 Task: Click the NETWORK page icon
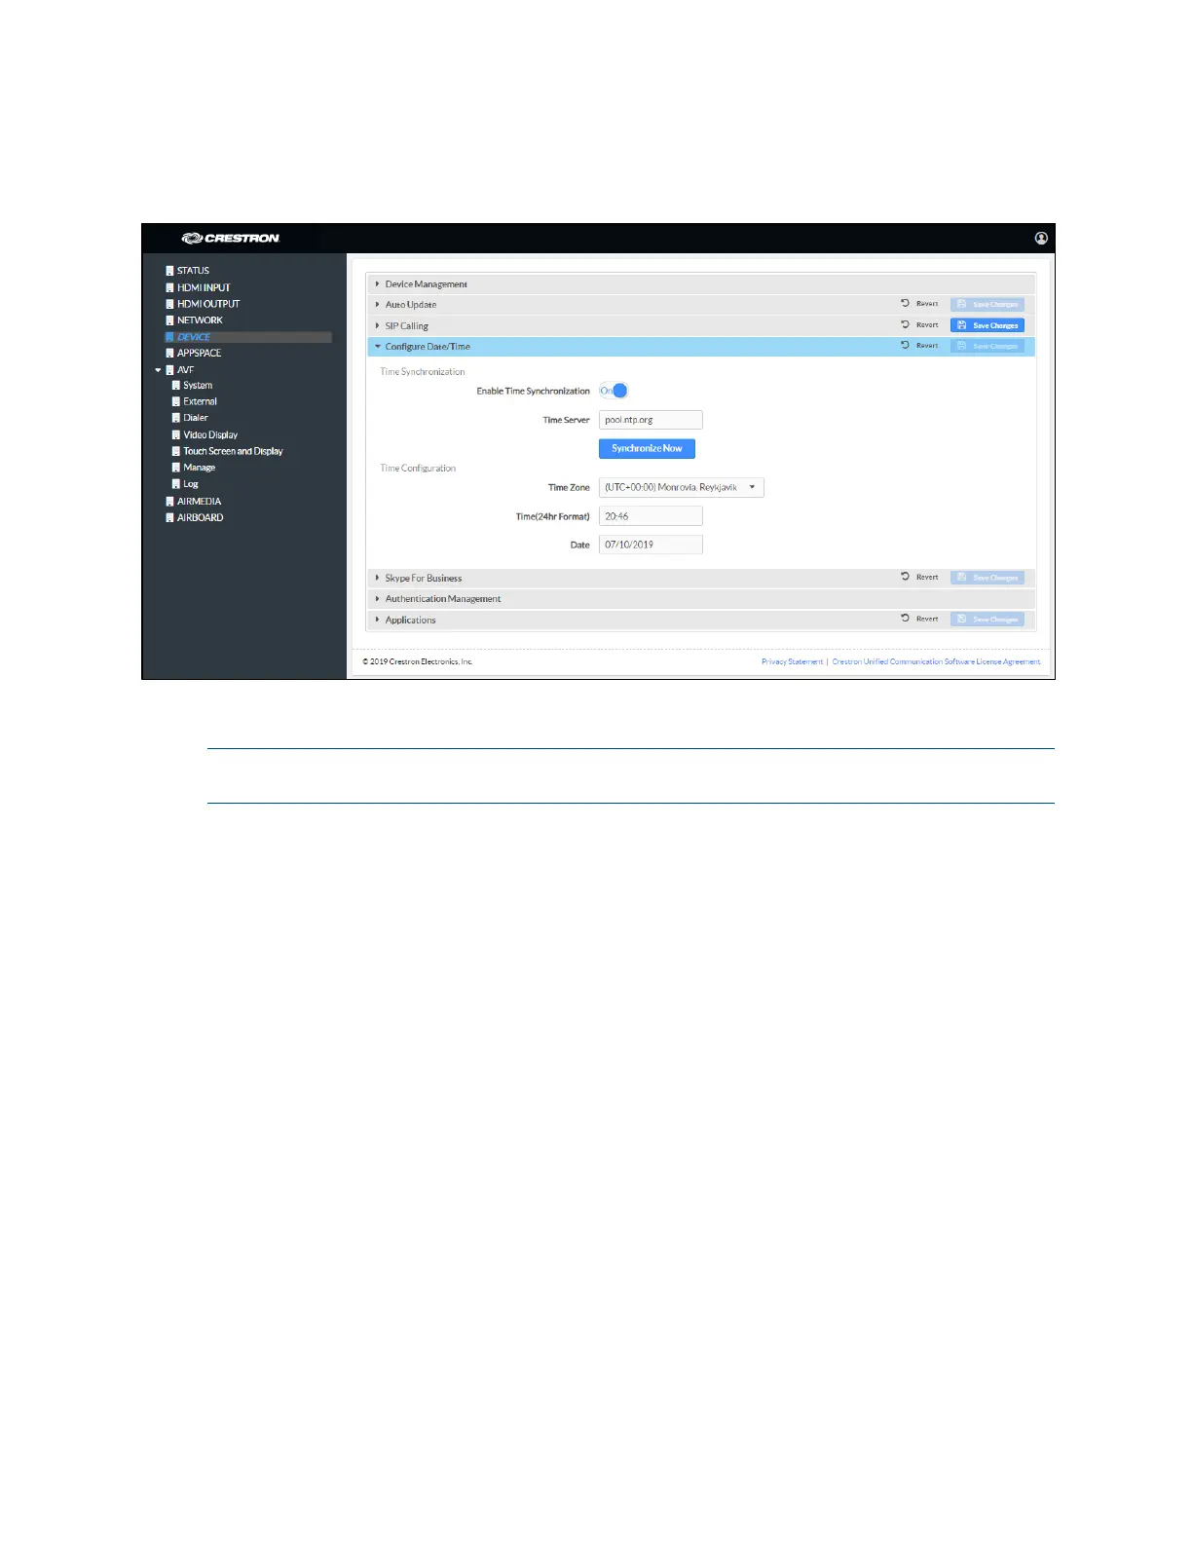pyautogui.click(x=169, y=320)
